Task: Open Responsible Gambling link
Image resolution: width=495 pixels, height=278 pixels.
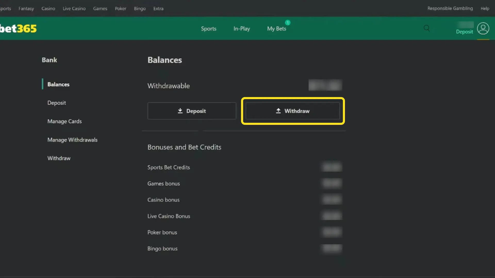Action: [450, 8]
